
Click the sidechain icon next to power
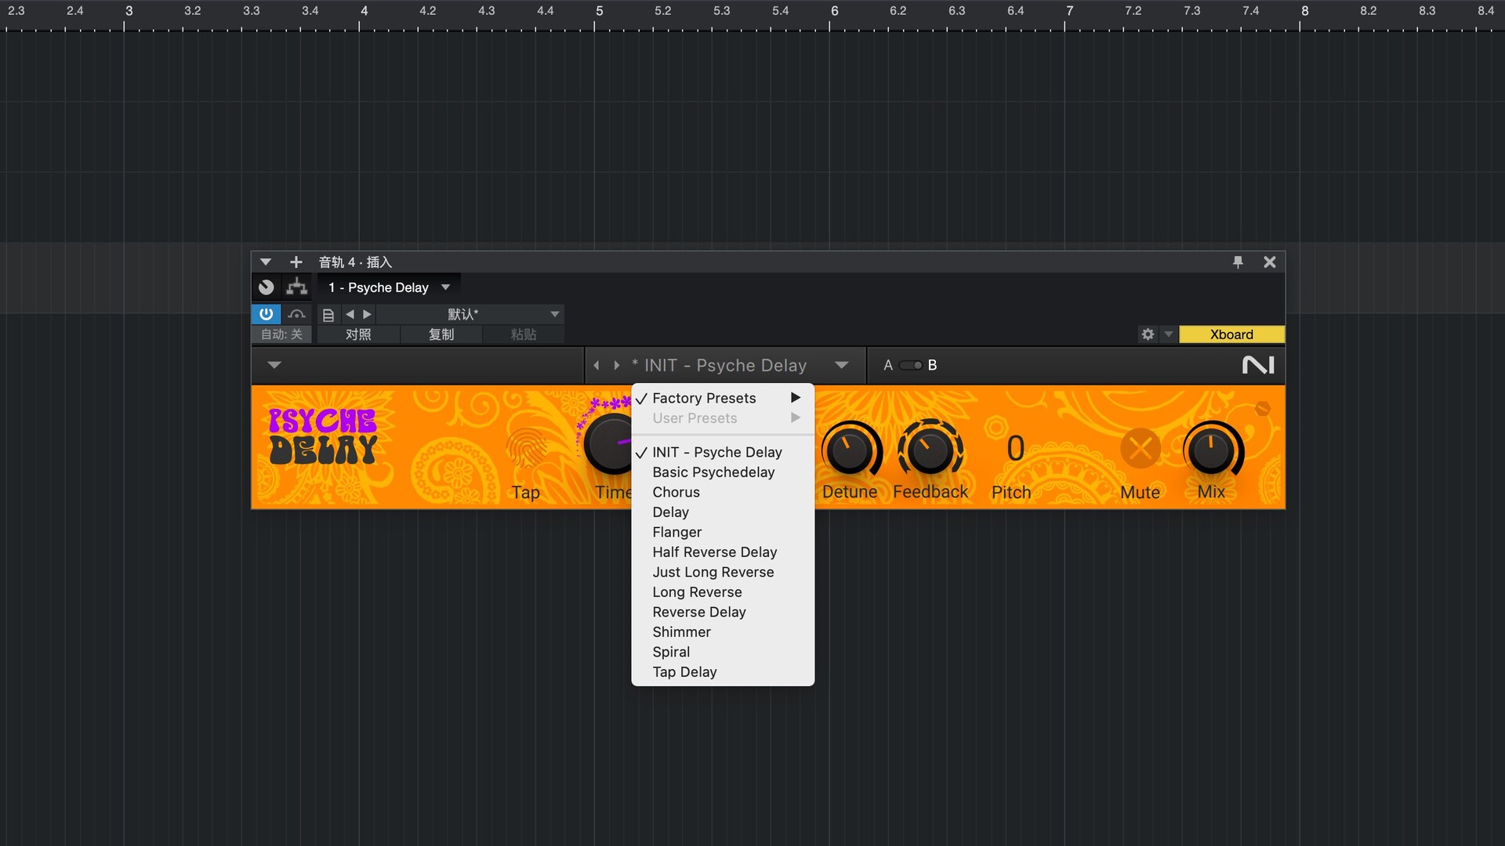tap(296, 314)
